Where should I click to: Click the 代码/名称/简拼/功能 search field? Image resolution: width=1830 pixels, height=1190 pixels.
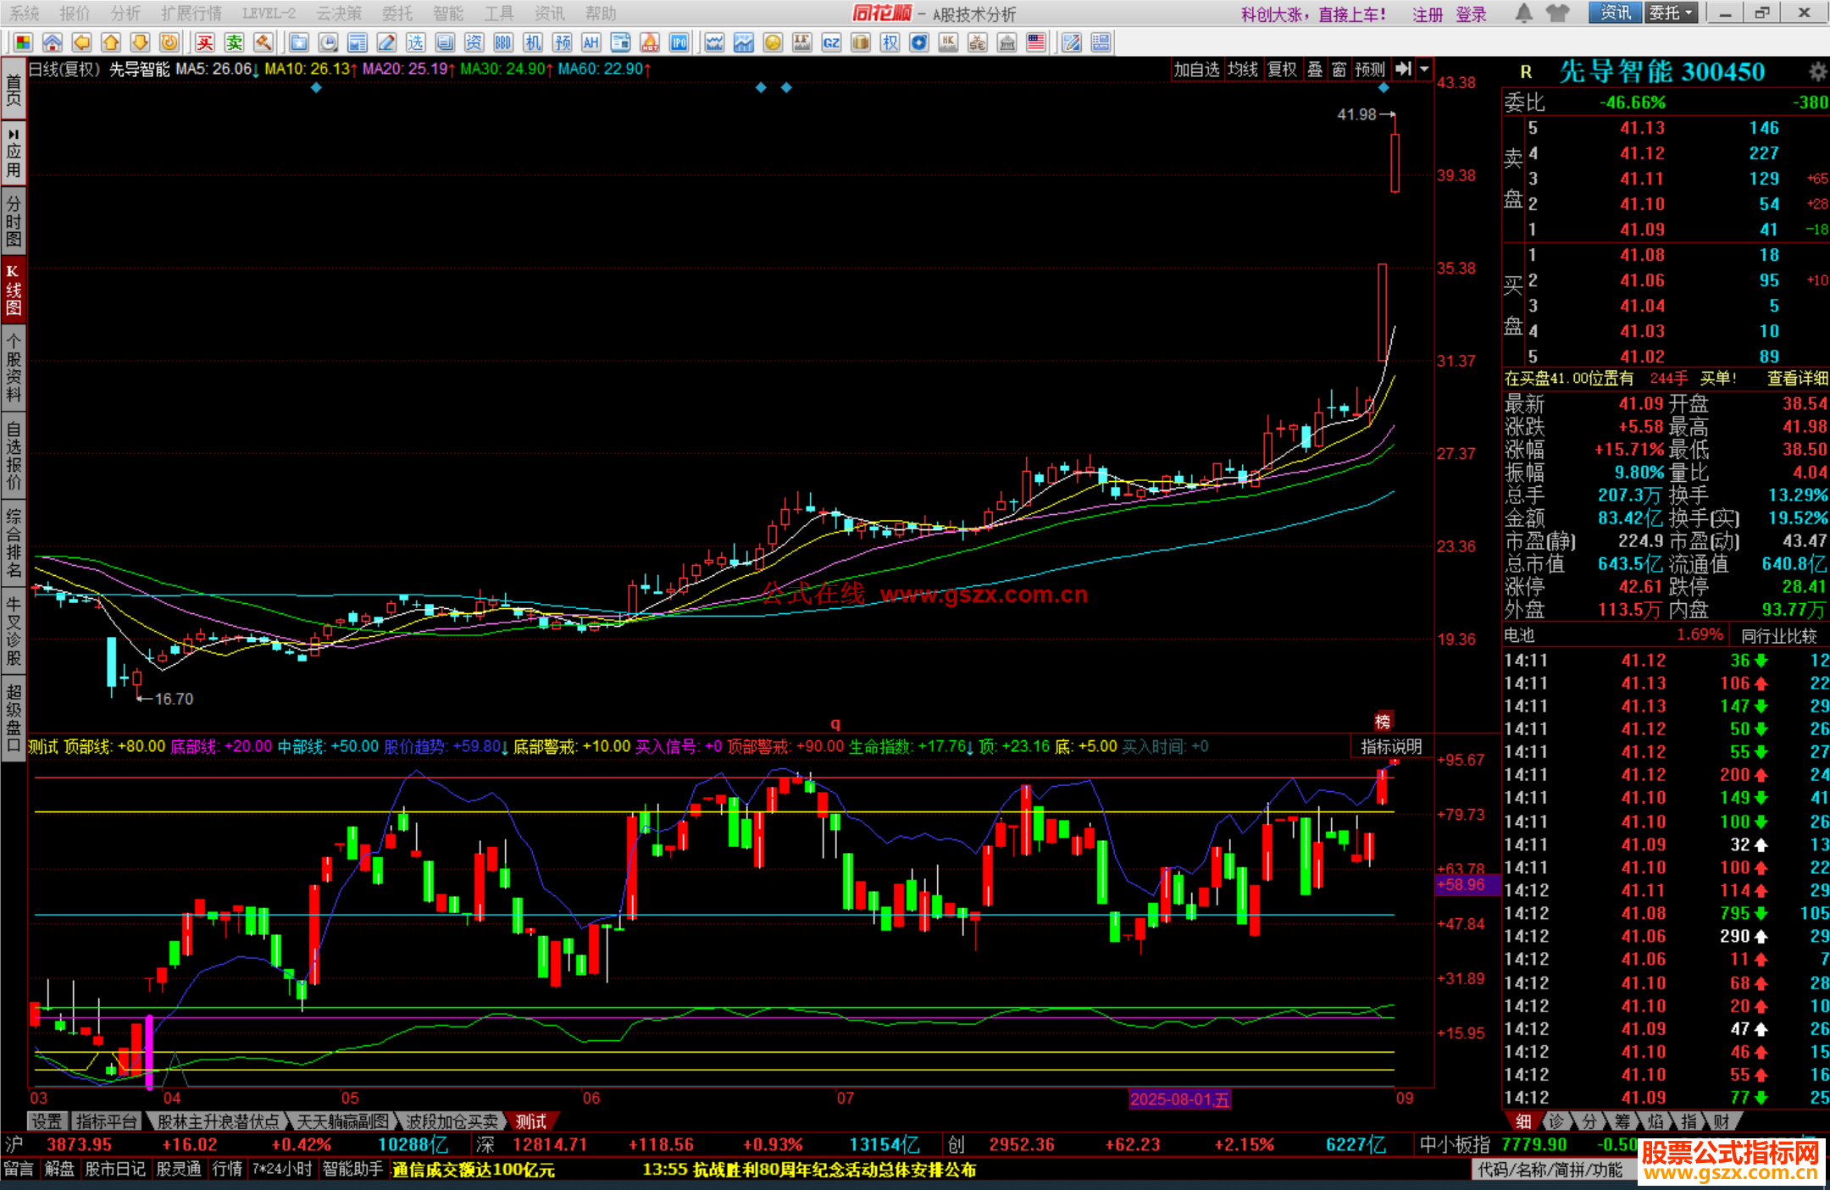click(1550, 1170)
